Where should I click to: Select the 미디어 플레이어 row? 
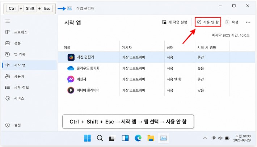156,90
